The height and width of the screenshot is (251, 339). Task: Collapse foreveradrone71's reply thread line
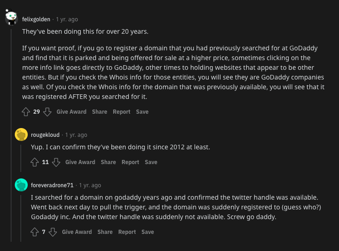(21, 218)
